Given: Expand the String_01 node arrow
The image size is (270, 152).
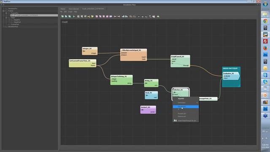Looking at the screenshot, I should click(146, 83).
